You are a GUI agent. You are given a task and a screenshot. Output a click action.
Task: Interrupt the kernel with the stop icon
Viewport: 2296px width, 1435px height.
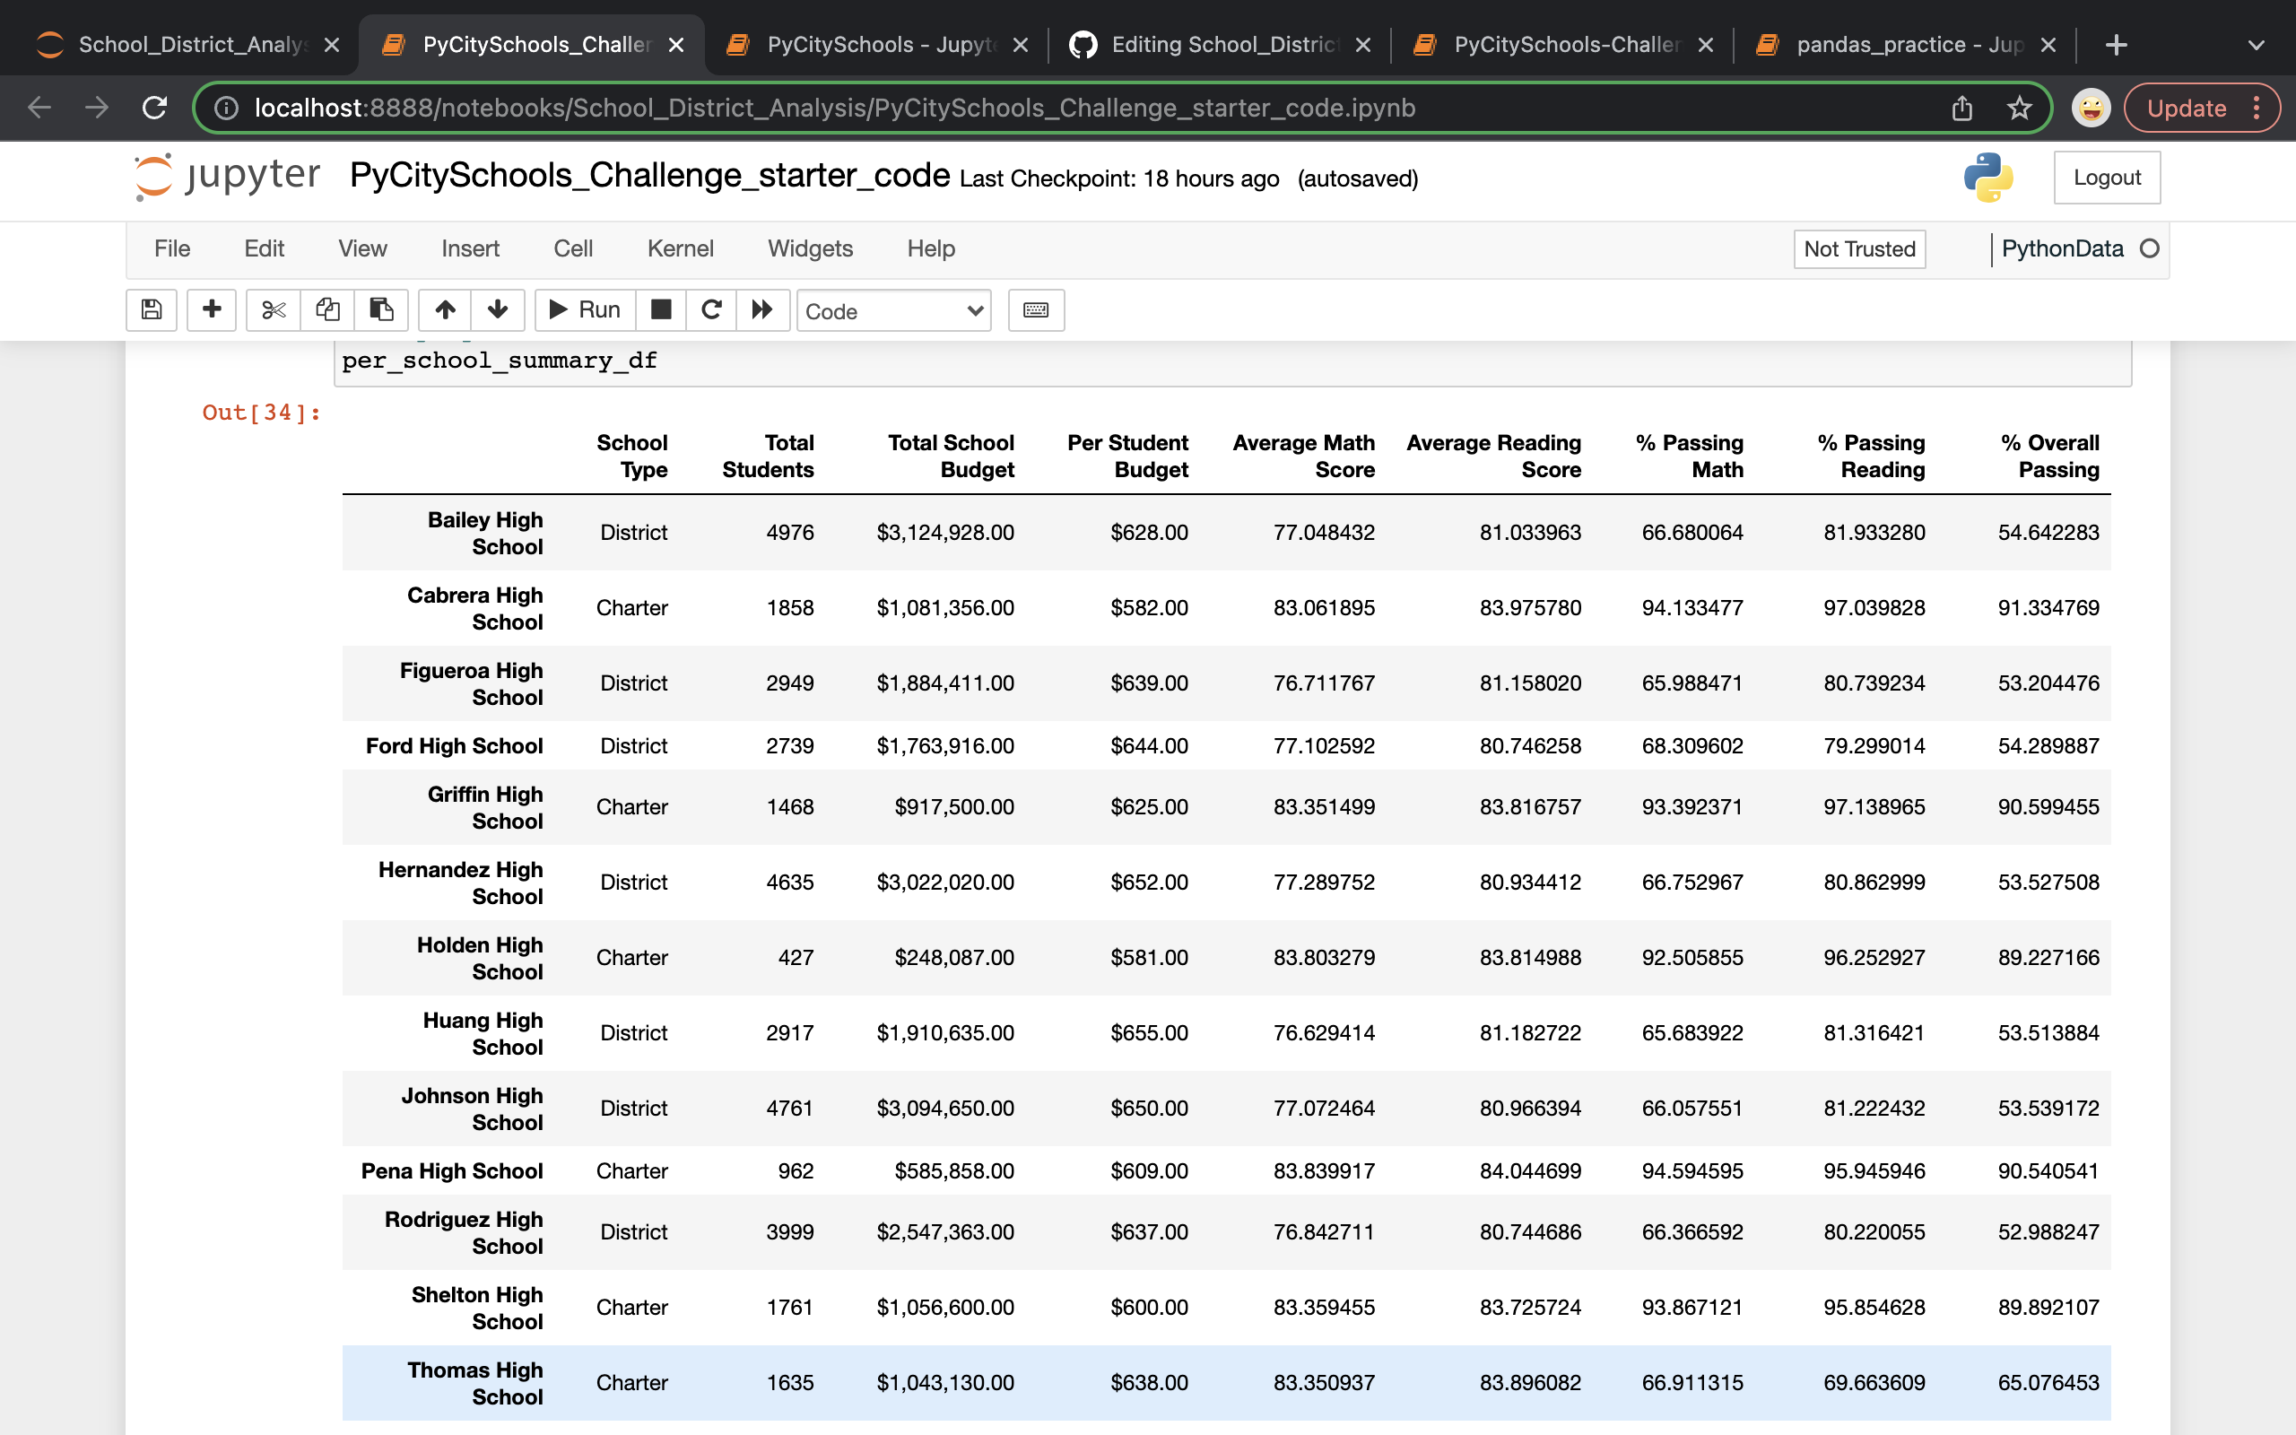click(x=661, y=310)
